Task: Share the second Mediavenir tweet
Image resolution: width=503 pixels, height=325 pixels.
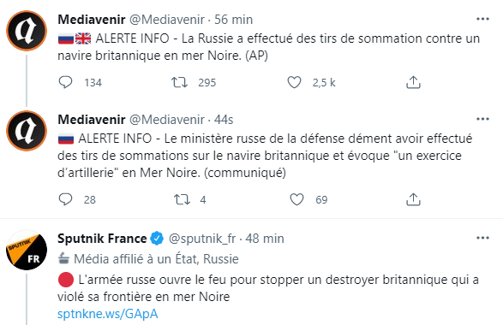Action: (413, 199)
